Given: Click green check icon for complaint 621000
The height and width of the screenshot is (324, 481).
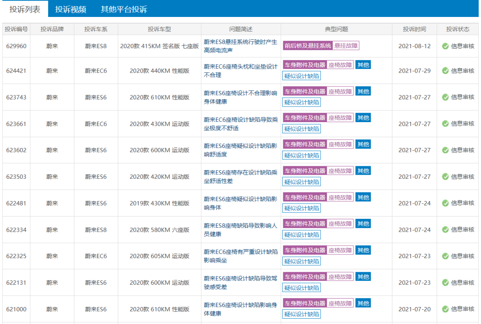Looking at the screenshot, I should (445, 309).
